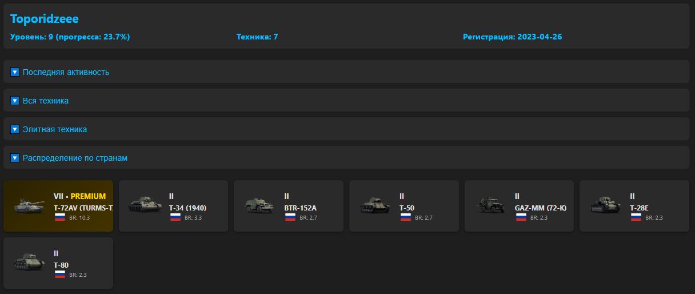
Task: Toggle the arrow beside Последняя активность
Action: [x=15, y=72]
